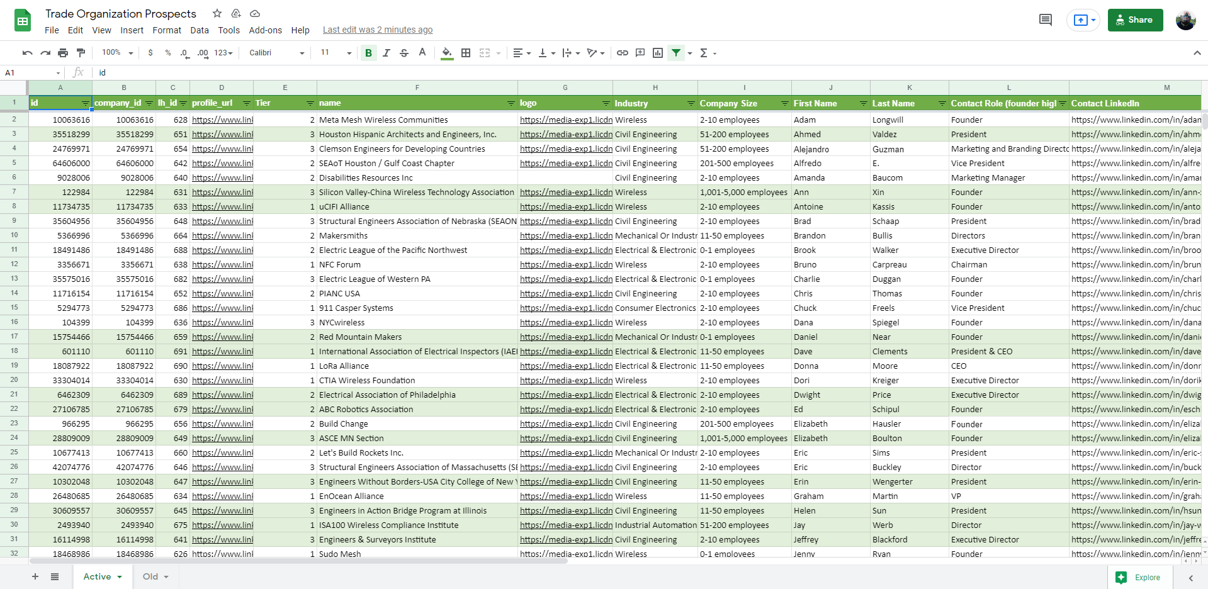Viewport: 1208px width, 589px height.
Task: Toggle the filter icon in toolbar
Action: pyautogui.click(x=676, y=53)
